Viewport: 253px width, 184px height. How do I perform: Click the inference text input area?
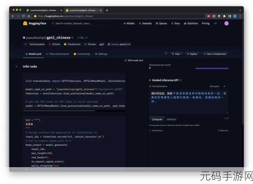[188, 102]
